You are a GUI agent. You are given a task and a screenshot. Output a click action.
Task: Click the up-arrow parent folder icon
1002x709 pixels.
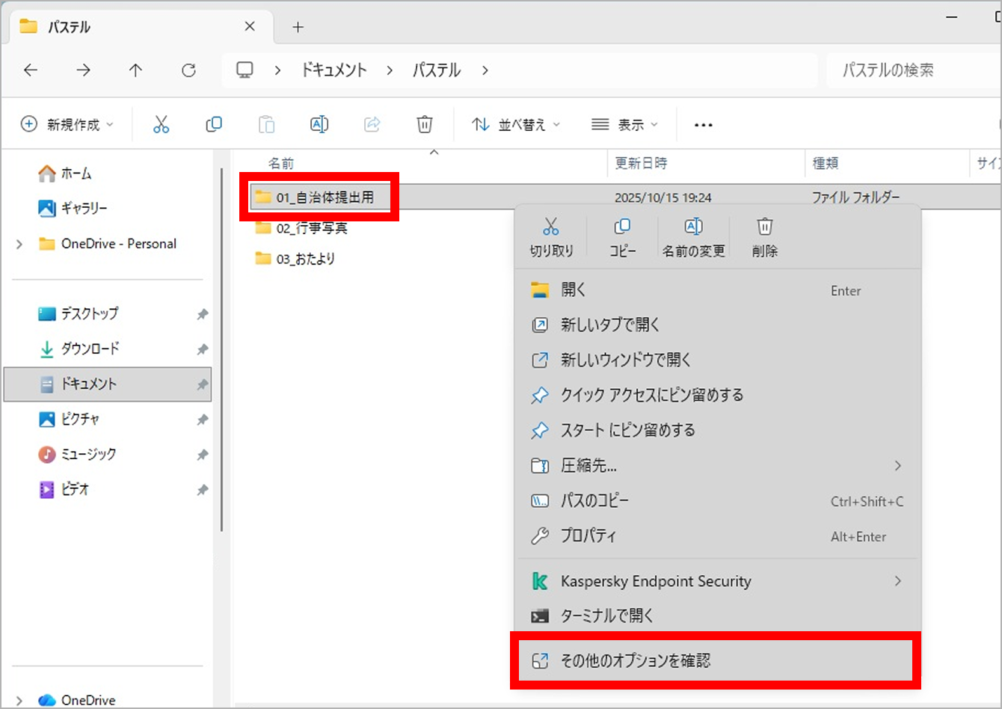(135, 70)
